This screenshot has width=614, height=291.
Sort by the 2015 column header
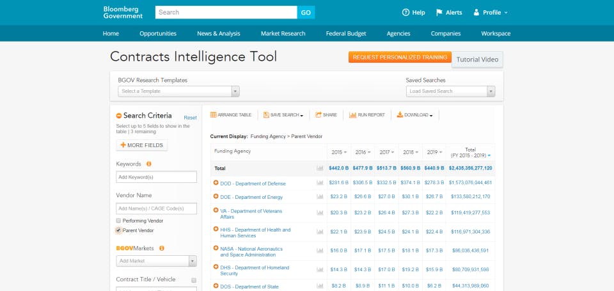coord(339,152)
